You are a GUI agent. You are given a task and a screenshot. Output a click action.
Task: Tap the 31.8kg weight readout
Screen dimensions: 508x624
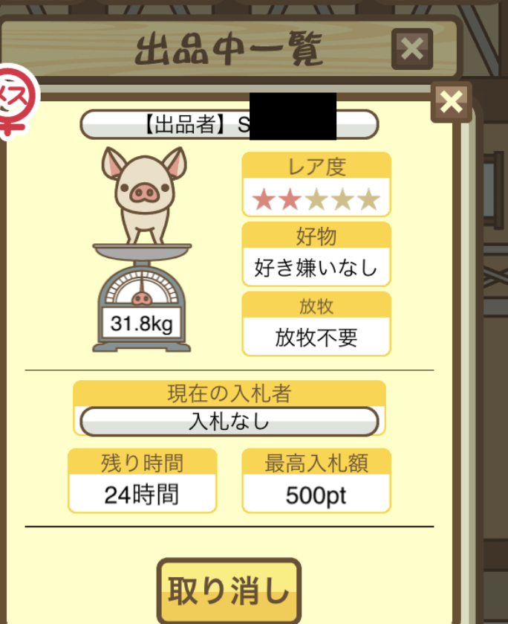(142, 324)
